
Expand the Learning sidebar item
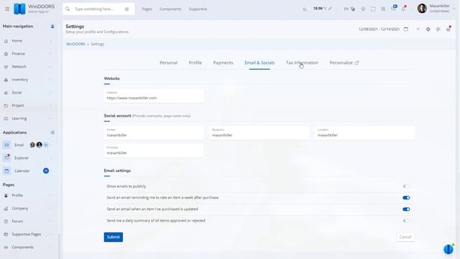tap(29, 118)
